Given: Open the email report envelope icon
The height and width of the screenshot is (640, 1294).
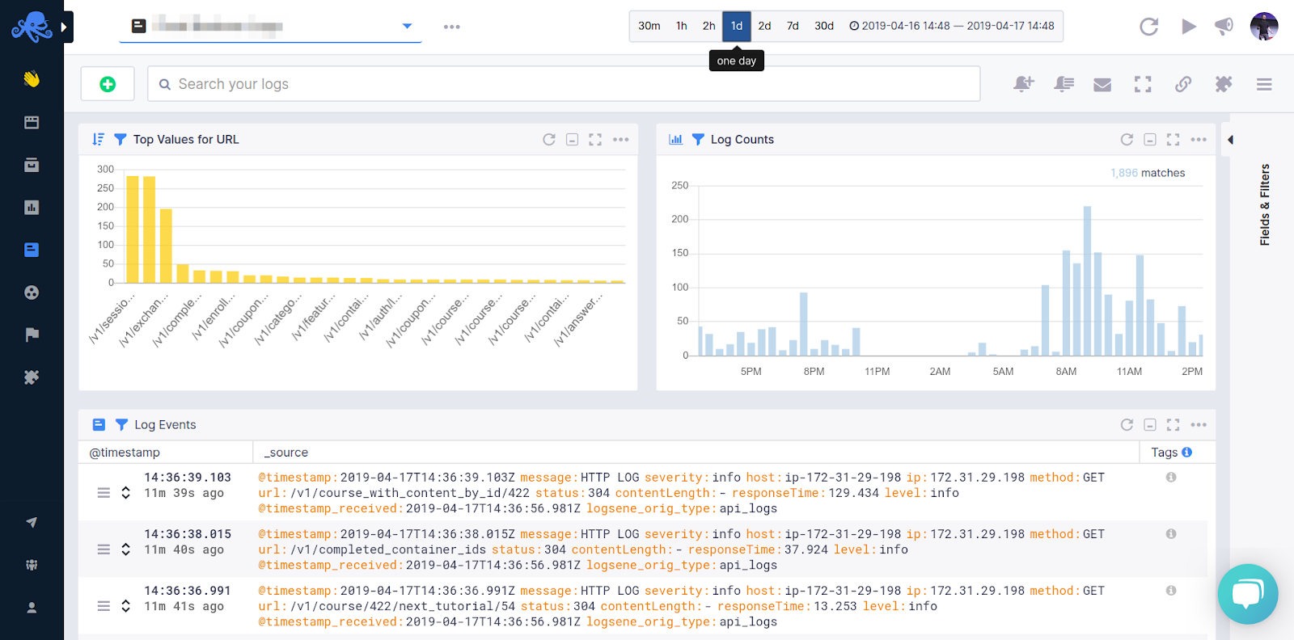Looking at the screenshot, I should (1102, 85).
